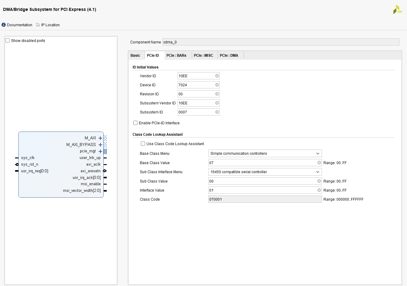This screenshot has width=407, height=286.
Task: Clear the Vendor ID field value
Action: (x=217, y=76)
